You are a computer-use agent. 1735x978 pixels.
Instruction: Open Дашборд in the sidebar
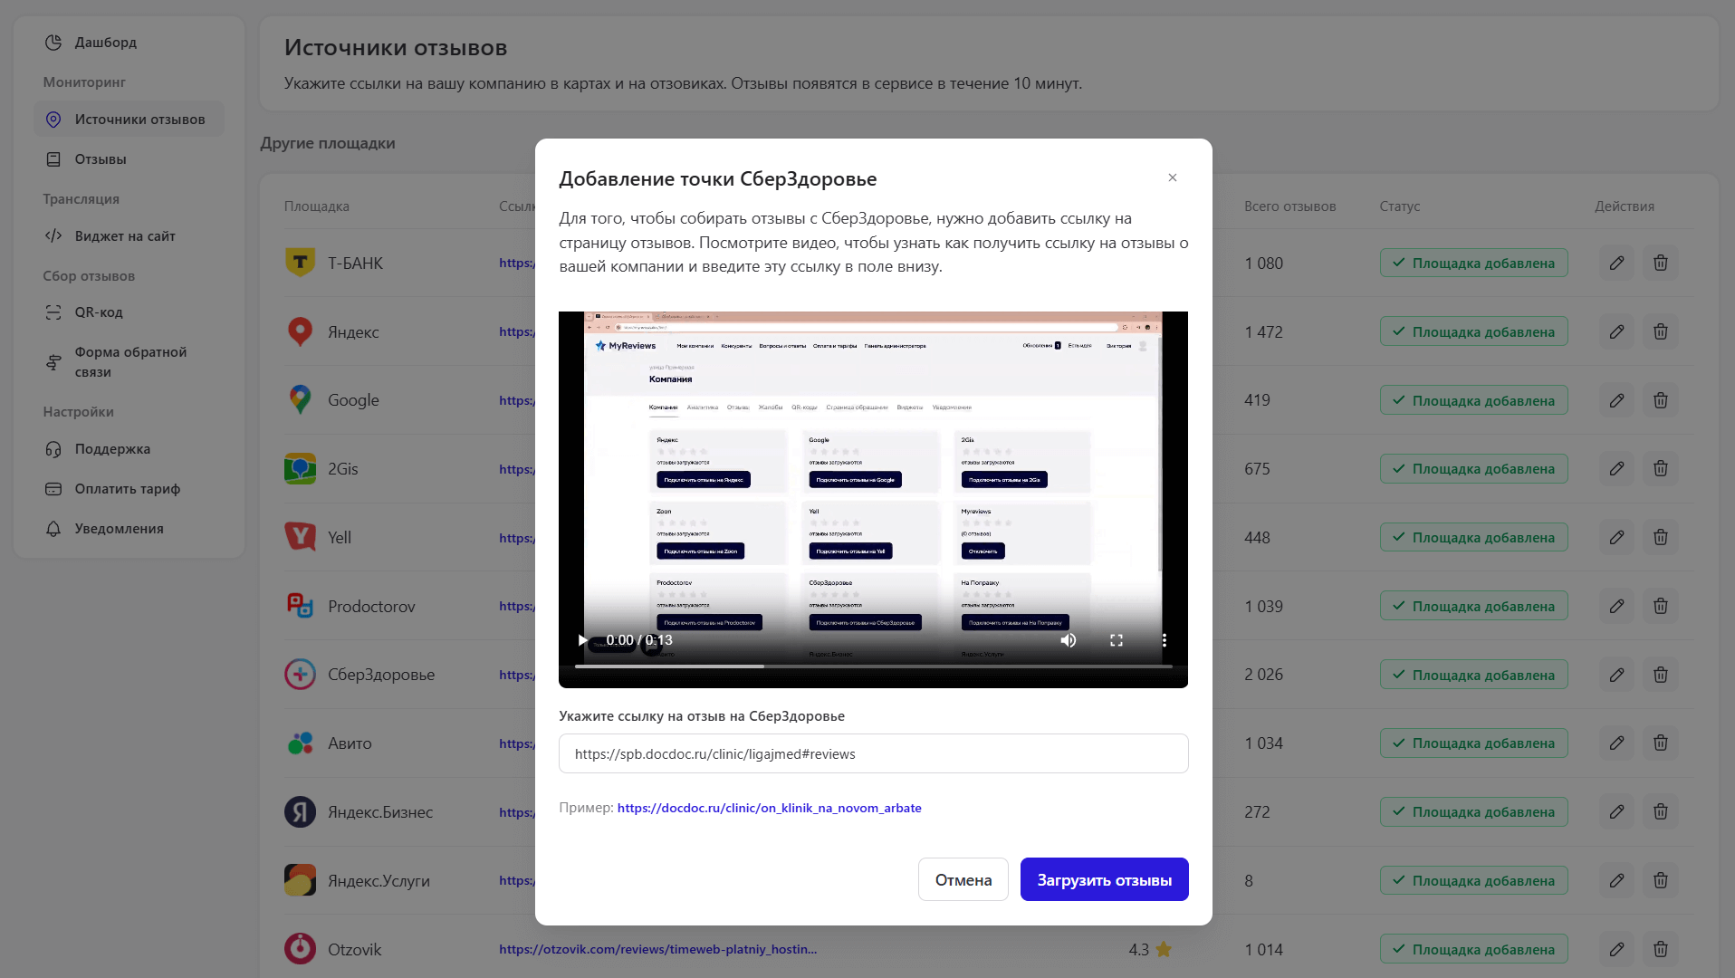pos(105,43)
